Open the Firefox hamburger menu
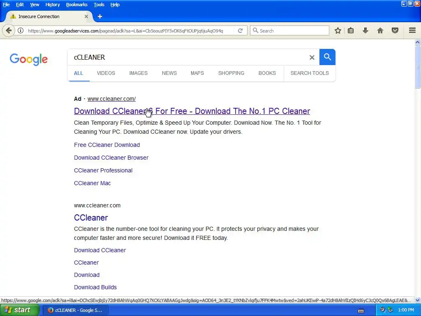Image resolution: width=421 pixels, height=316 pixels. pos(412,30)
